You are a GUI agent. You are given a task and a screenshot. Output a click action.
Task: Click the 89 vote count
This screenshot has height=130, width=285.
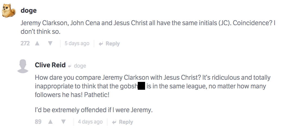(x=38, y=122)
